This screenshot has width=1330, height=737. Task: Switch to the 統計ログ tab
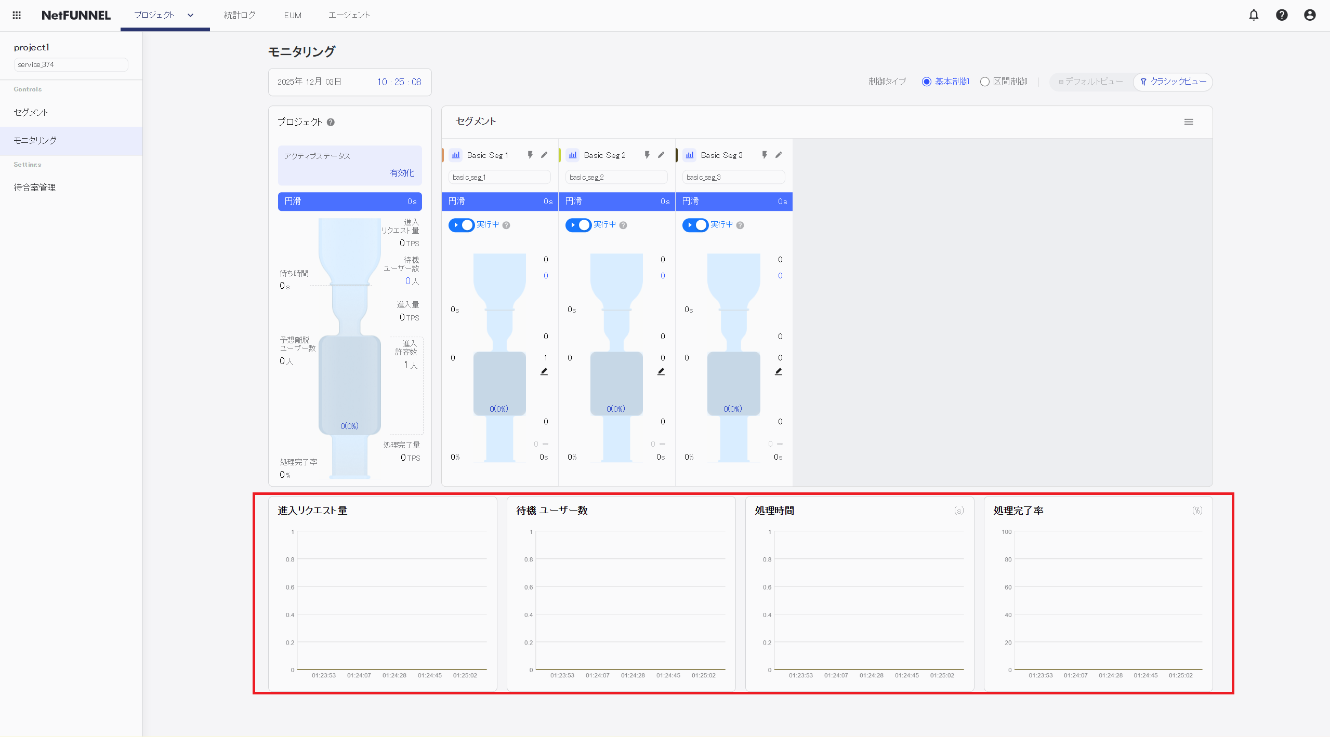click(240, 15)
